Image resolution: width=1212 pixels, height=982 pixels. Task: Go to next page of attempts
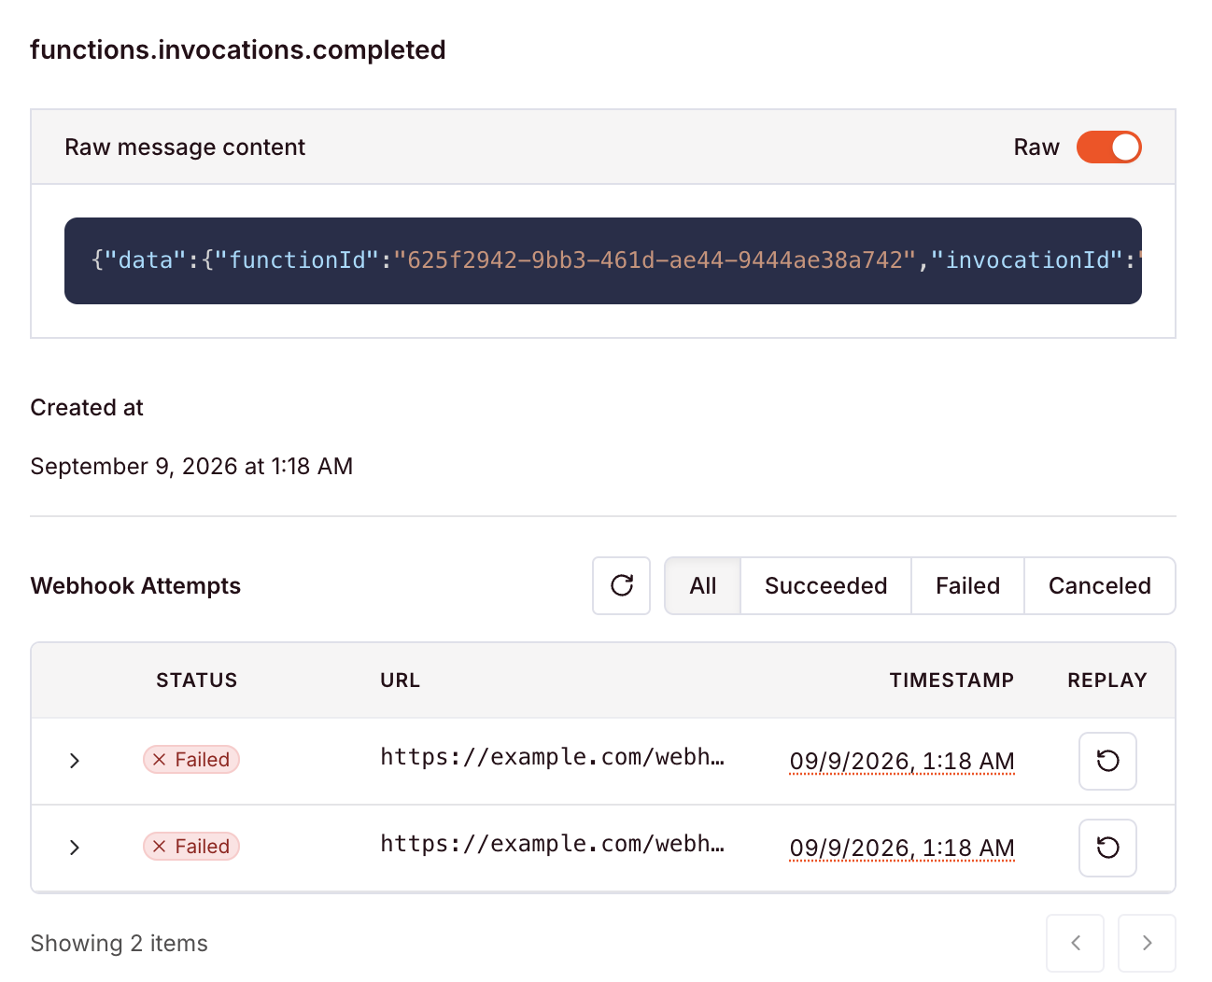coord(1147,943)
